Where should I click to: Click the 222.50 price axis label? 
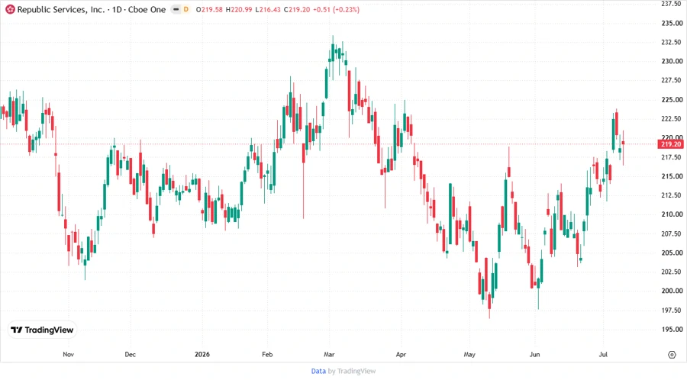click(672, 118)
